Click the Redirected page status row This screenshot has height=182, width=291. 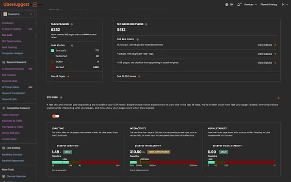(75, 56)
